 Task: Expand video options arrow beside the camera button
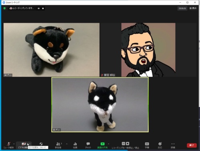[x=30, y=144]
